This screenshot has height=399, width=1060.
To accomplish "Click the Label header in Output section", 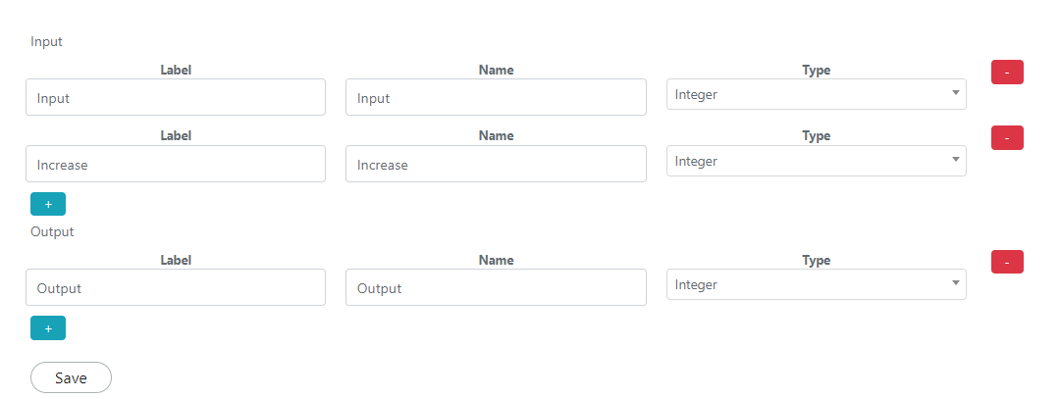I will (x=176, y=260).
